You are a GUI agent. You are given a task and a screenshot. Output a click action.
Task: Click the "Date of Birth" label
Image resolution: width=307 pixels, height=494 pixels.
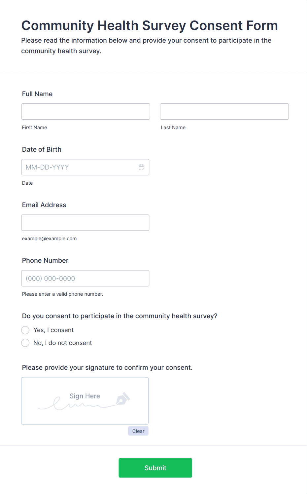click(x=42, y=149)
